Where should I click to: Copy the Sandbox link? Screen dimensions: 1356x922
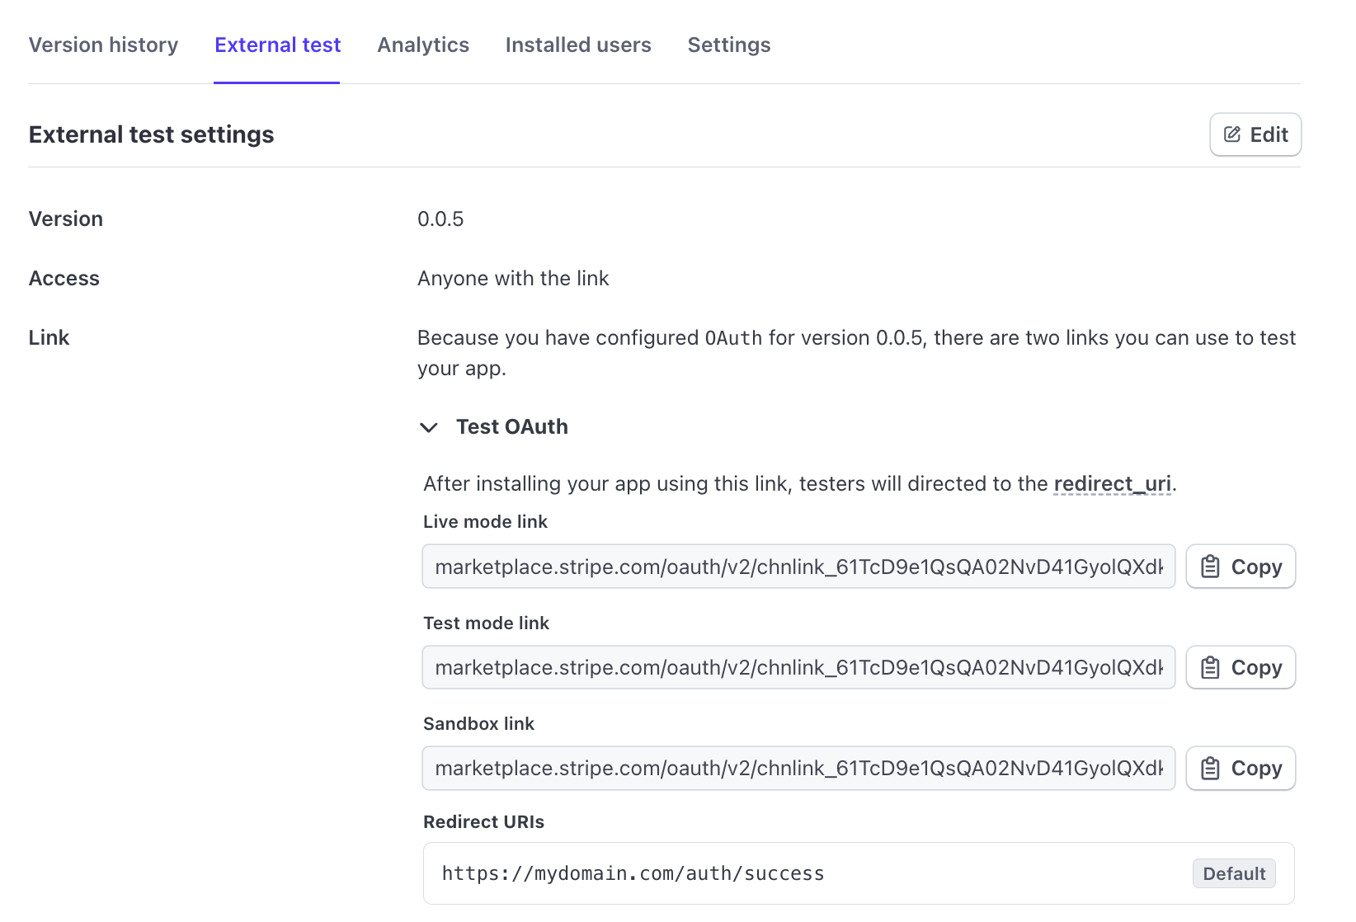pos(1241,768)
